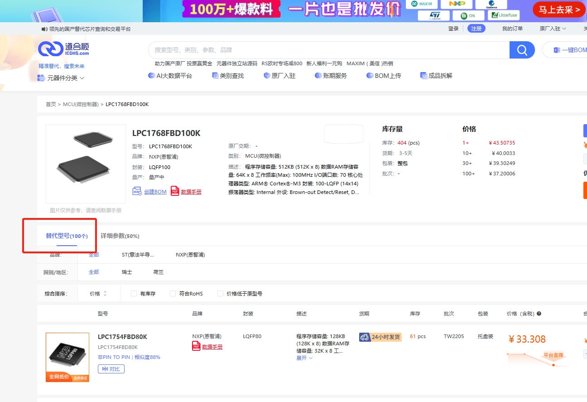
Task: Click hot search RS欧时专场减800
Action: tap(282, 63)
